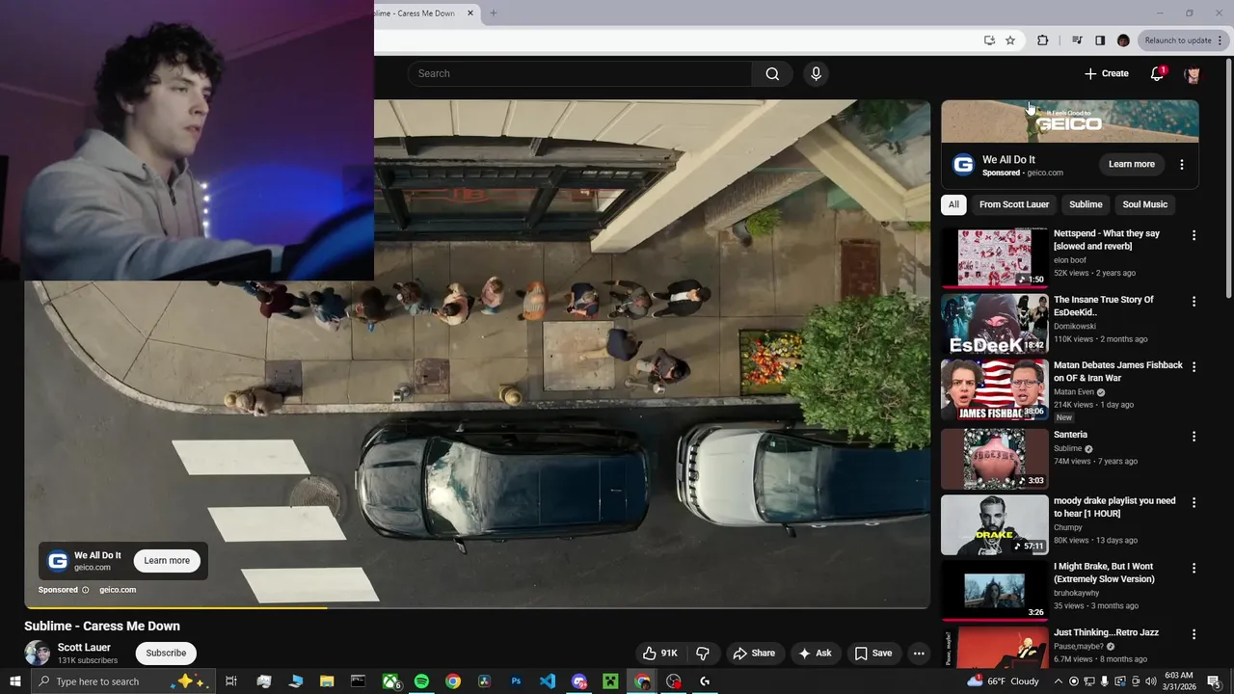
Task: Open menu for I Might Brake video
Action: coord(1194,569)
